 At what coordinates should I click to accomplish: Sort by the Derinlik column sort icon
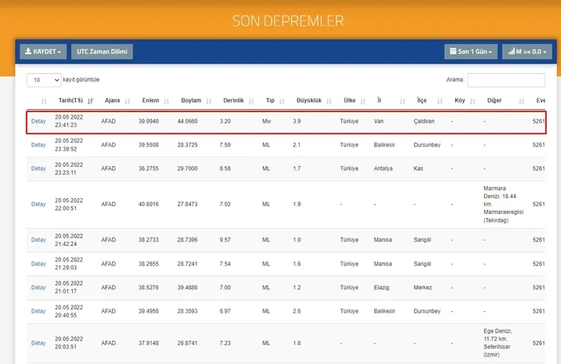click(251, 101)
